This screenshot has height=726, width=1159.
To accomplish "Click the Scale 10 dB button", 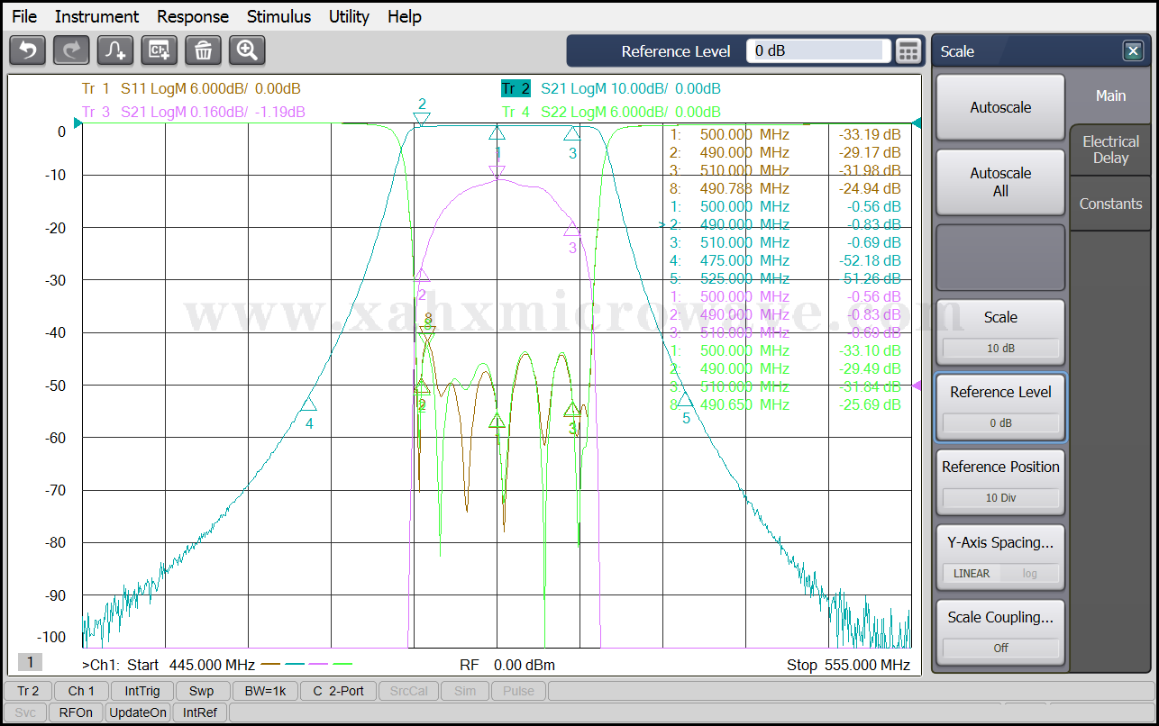I will pos(1000,331).
